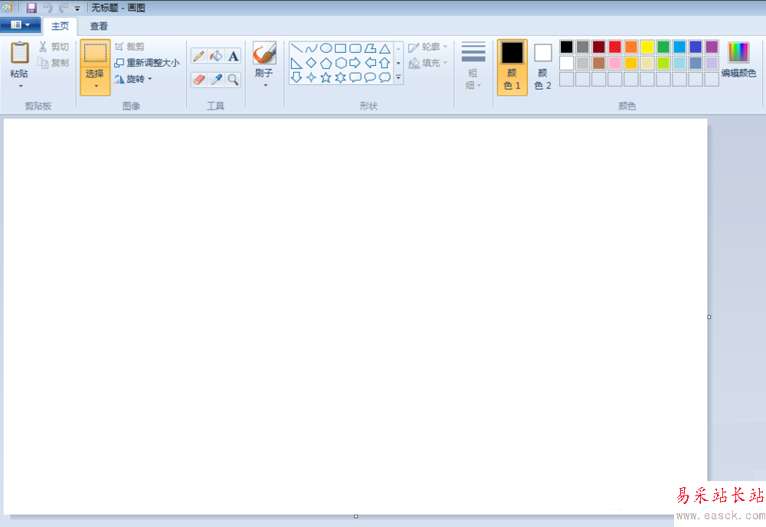Select the Text tool
This screenshot has height=527, width=766.
click(x=234, y=56)
